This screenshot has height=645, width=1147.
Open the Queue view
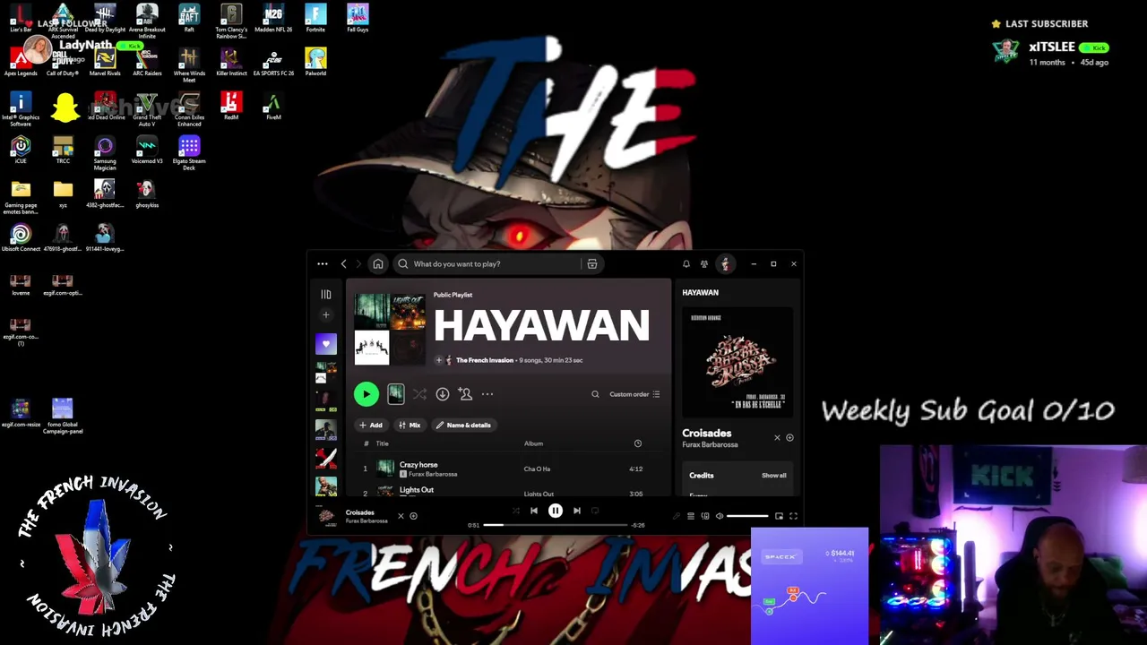(691, 516)
